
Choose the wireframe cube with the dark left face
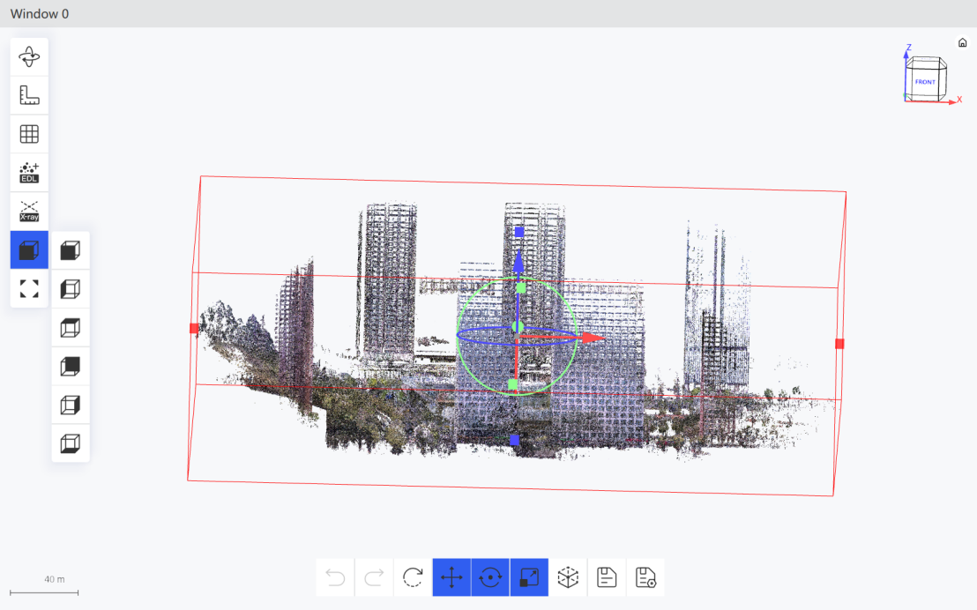(71, 289)
